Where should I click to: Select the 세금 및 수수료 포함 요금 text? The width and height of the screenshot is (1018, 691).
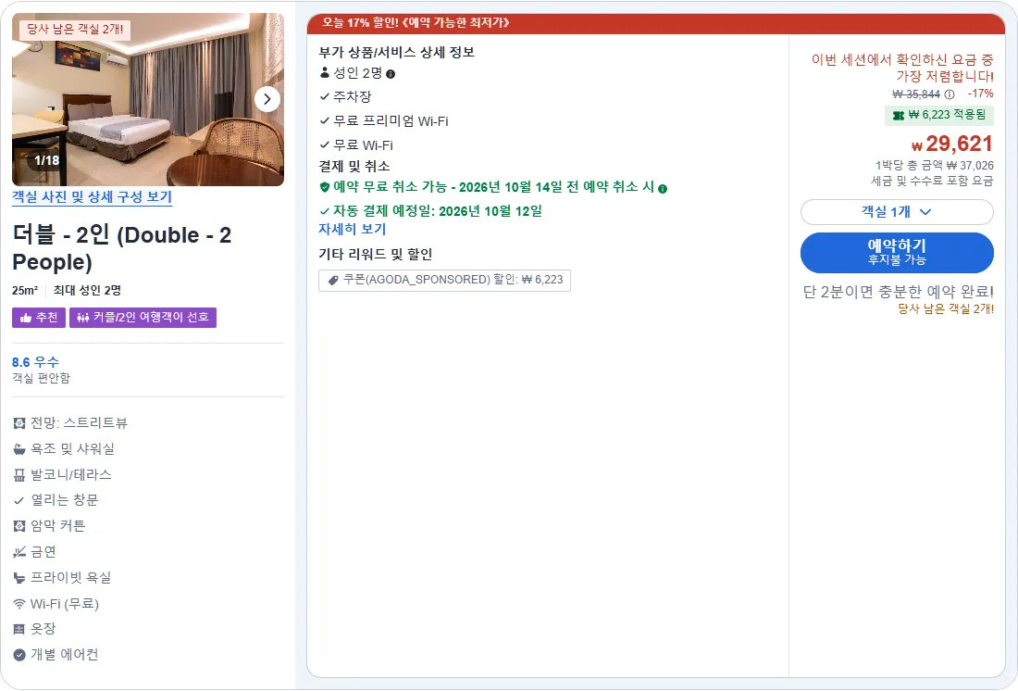coord(932,181)
